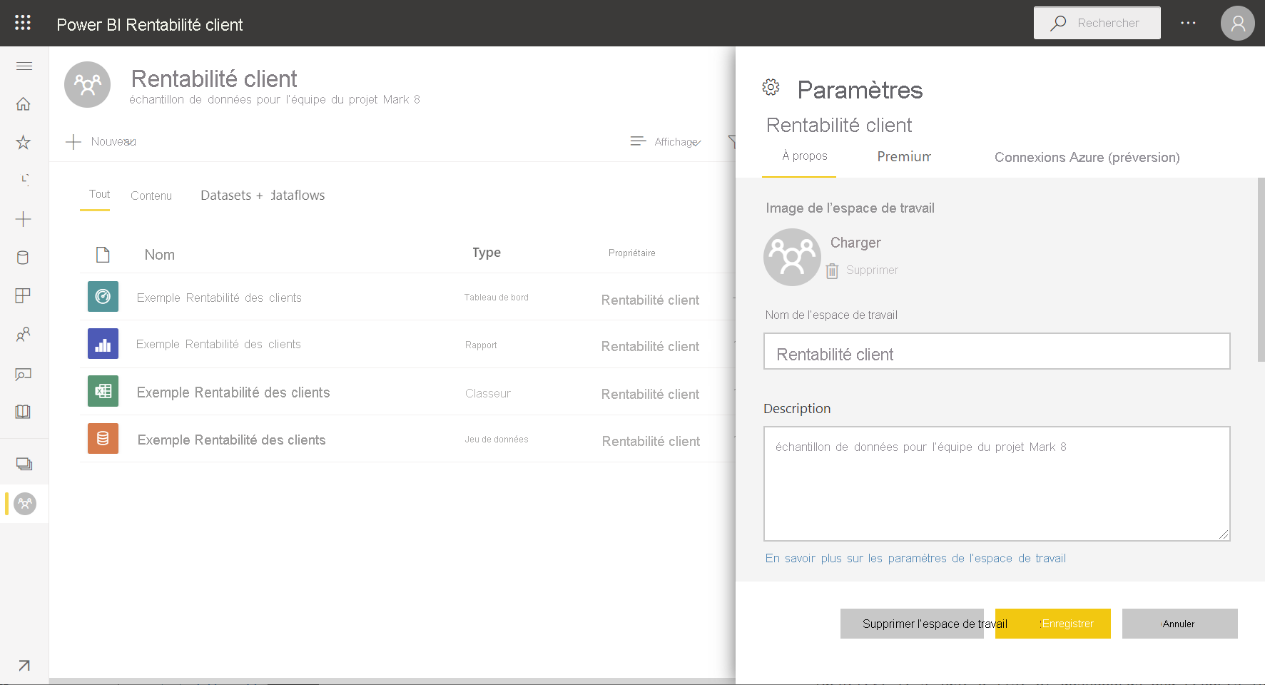Open Datasets cylinder icon in sidebar
The width and height of the screenshot is (1265, 685).
click(x=23, y=258)
